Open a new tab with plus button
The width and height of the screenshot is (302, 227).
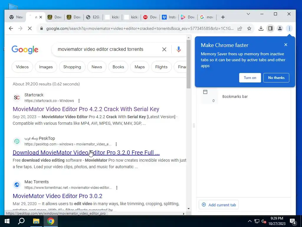pos(223,17)
